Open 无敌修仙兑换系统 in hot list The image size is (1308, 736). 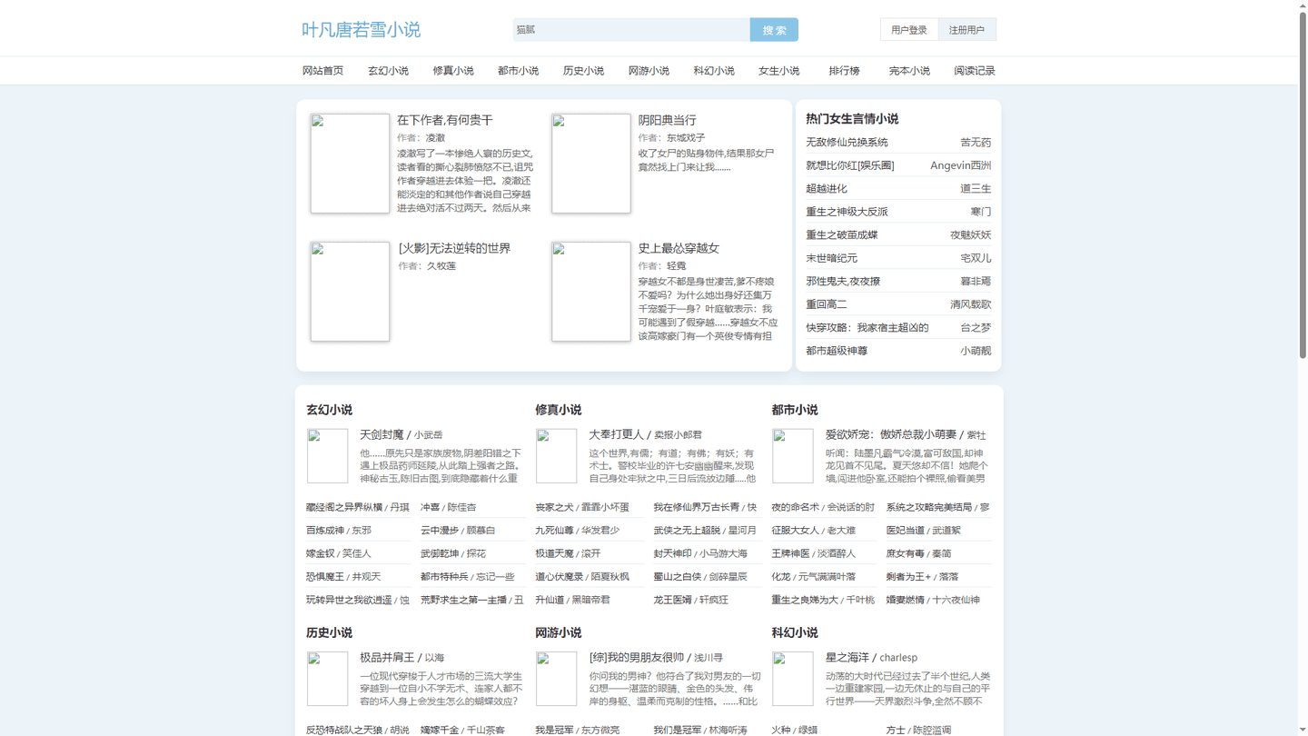tap(847, 143)
